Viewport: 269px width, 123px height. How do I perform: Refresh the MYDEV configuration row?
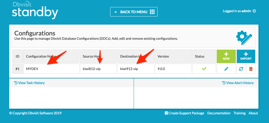click(241, 69)
